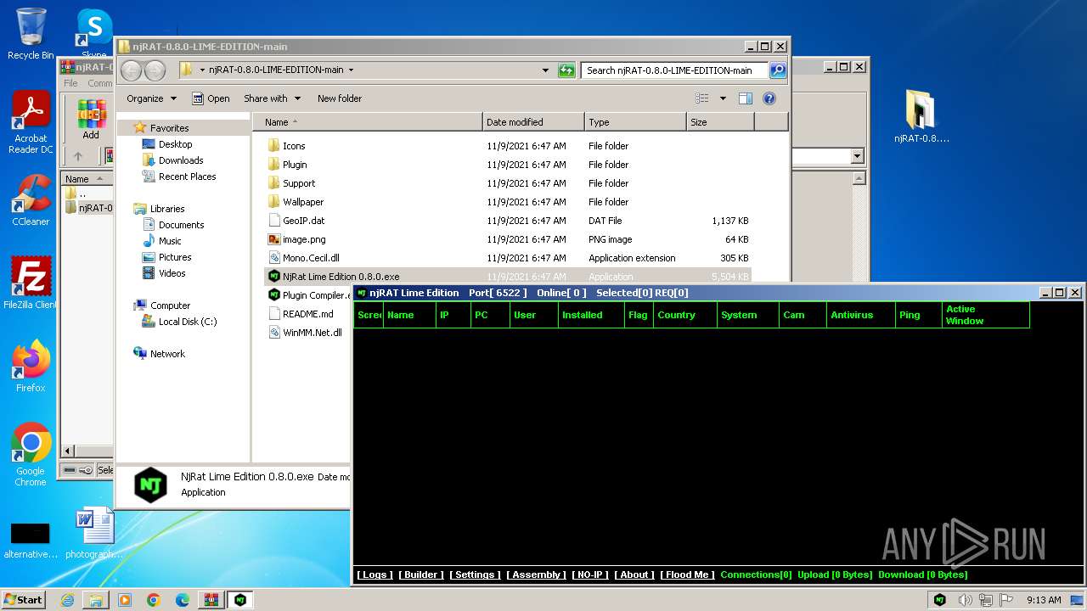Open njRAT Logs menu
Viewport: 1087px width, 611px height.
click(x=375, y=575)
